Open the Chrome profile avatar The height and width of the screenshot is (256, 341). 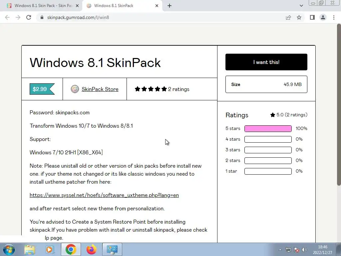[323, 17]
